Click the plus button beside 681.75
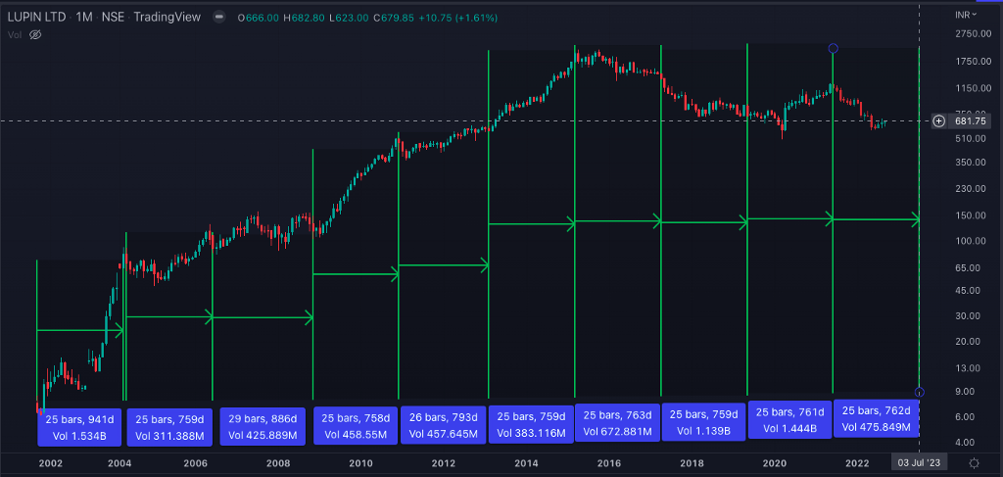The width and height of the screenshot is (1003, 477). click(938, 120)
